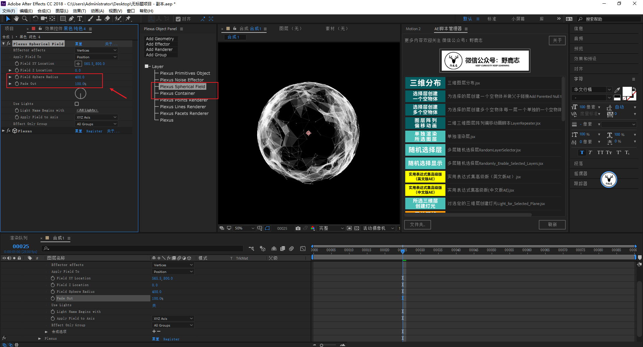Expand the Field Z Location property

(x=10, y=70)
